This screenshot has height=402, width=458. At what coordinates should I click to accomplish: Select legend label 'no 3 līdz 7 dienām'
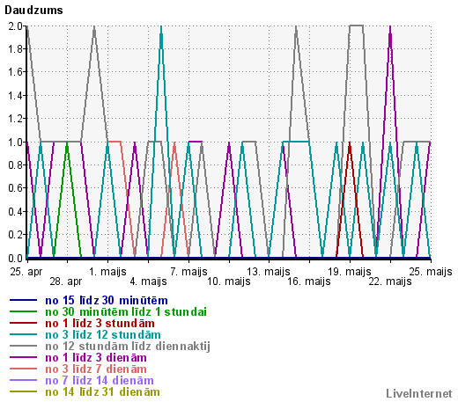click(96, 369)
